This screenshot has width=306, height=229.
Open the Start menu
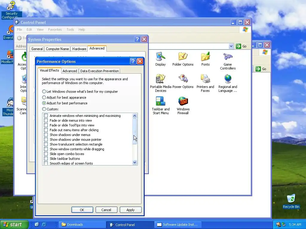tap(14, 225)
